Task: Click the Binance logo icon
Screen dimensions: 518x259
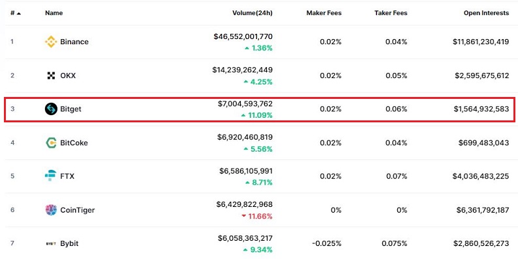Action: tap(51, 42)
